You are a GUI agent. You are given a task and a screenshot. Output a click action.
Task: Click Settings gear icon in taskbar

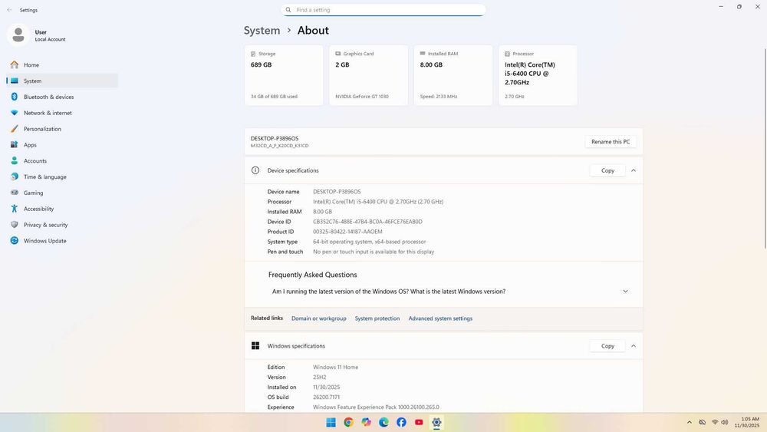(x=436, y=422)
